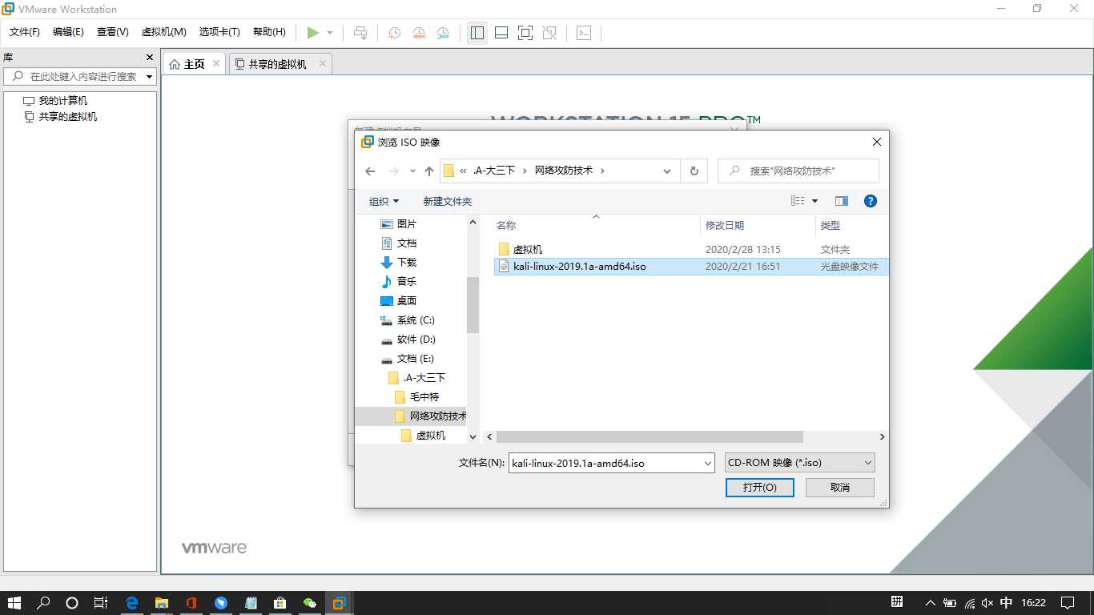Click the navigation pane vertical scrollbar
1094x615 pixels.
click(x=473, y=304)
